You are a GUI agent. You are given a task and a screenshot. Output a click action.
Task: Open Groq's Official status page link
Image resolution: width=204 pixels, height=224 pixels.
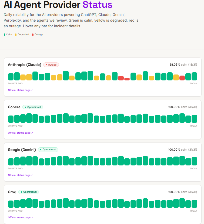[20, 218]
